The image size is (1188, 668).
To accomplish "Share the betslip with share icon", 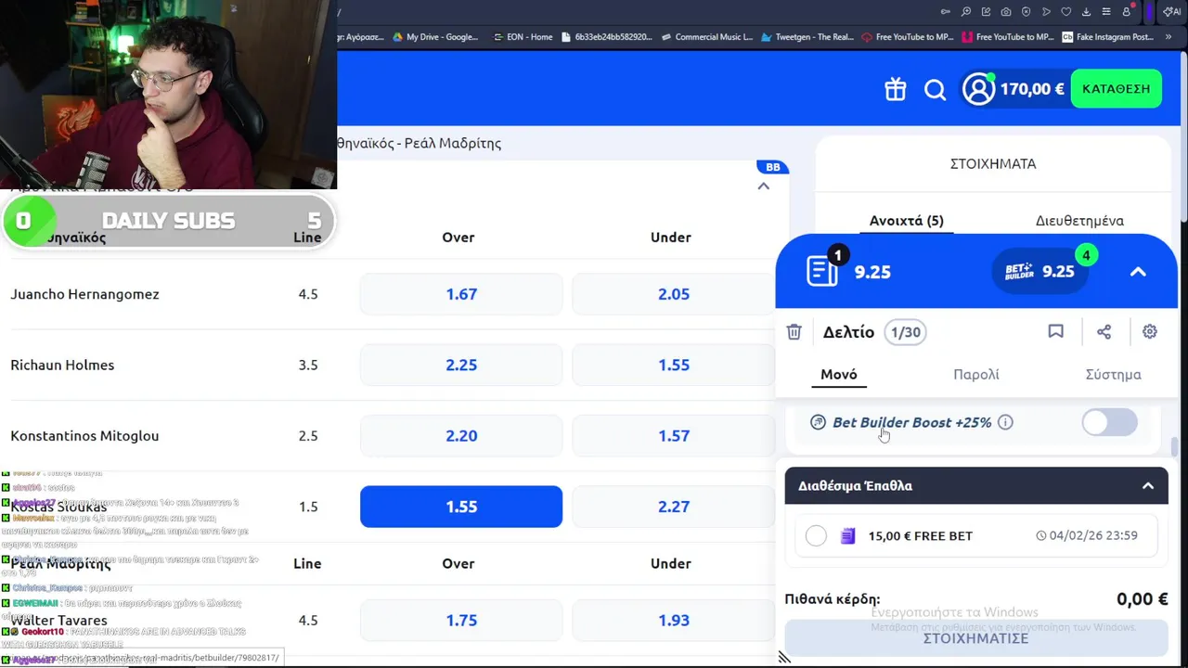I will (x=1104, y=331).
